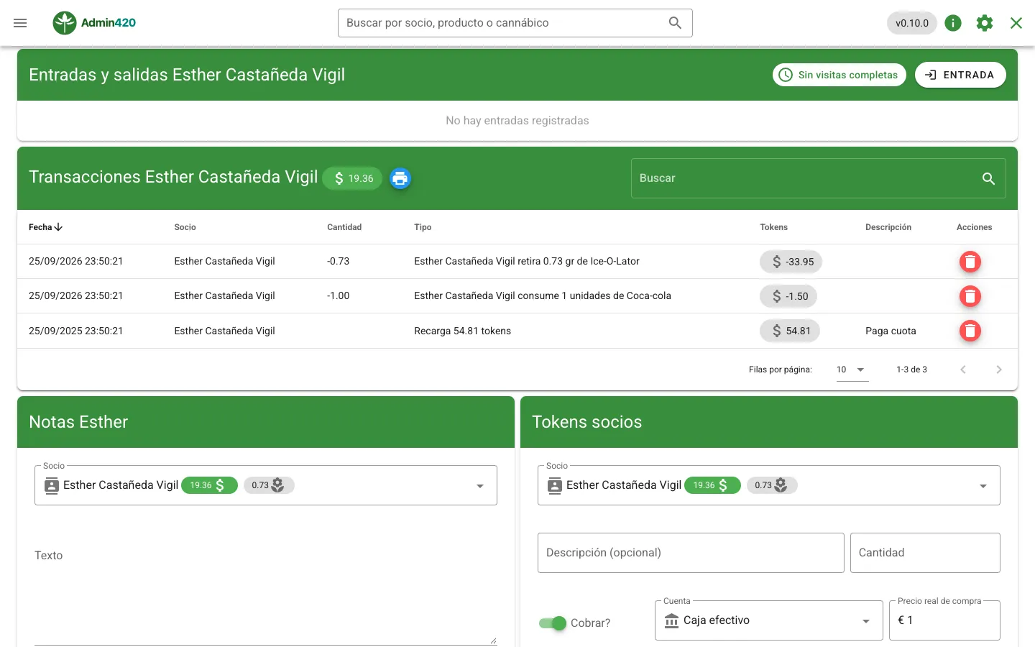Click the -1.50 tokens chip
Screen dimensions: 1035x647
pyautogui.click(x=788, y=296)
